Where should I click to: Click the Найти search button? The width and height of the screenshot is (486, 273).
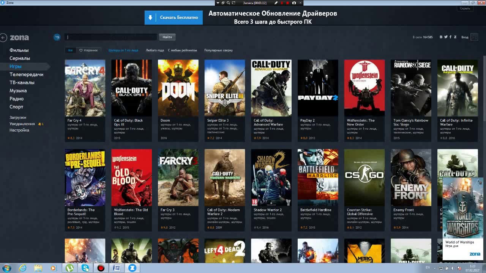click(167, 37)
